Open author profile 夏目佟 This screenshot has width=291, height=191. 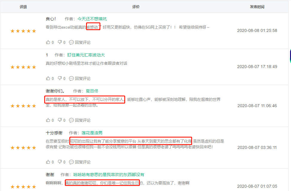point(92,91)
